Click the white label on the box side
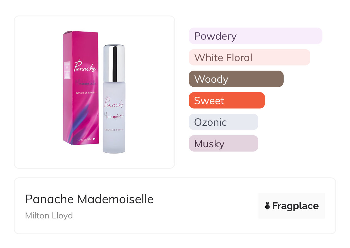 pyautogui.click(x=67, y=70)
